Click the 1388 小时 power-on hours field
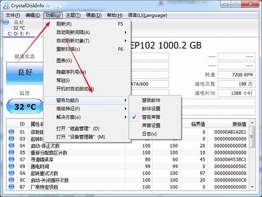Image resolution: width=262 pixels, height=197 pixels. [237, 93]
